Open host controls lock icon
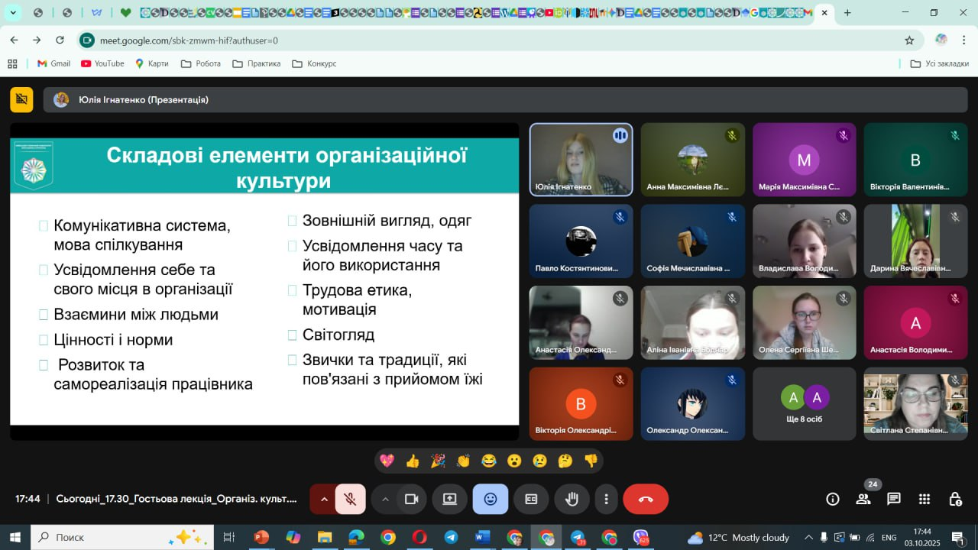This screenshot has width=978, height=550. [955, 500]
